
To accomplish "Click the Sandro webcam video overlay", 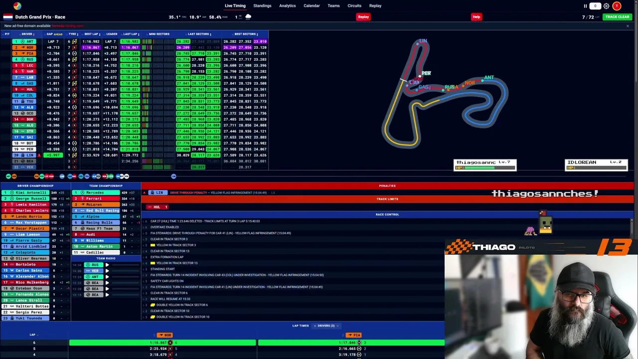I will pyautogui.click(x=541, y=307).
